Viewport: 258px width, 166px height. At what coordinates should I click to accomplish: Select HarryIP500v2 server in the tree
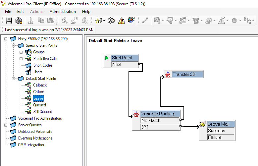pyautogui.click(x=43, y=39)
